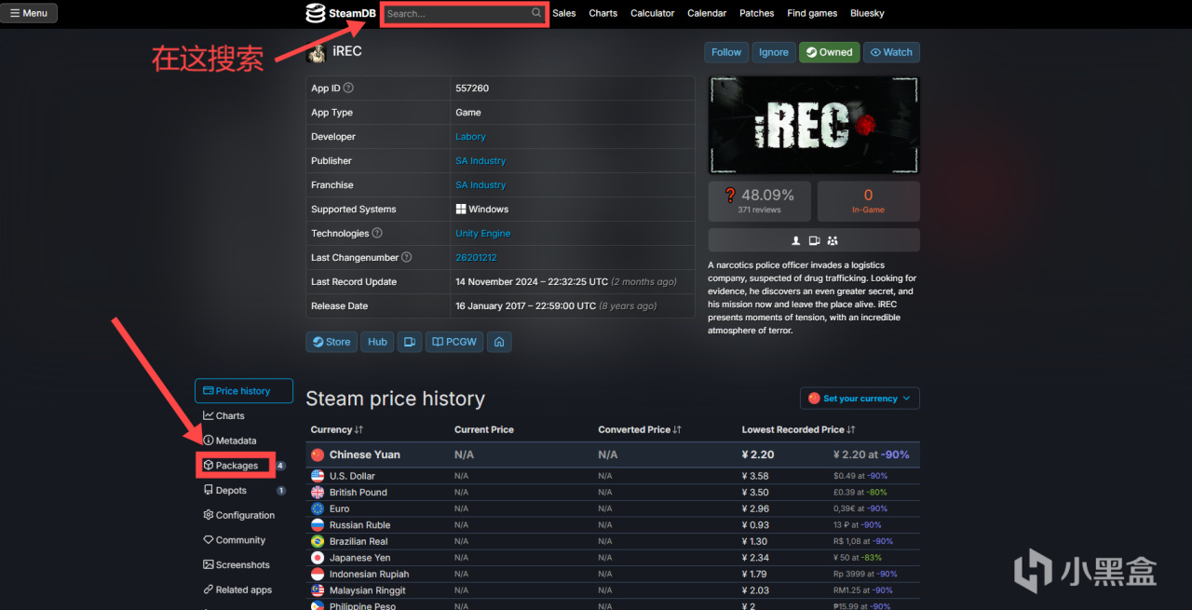Click the remote play device icon button
This screenshot has width=1192, height=610.
410,342
